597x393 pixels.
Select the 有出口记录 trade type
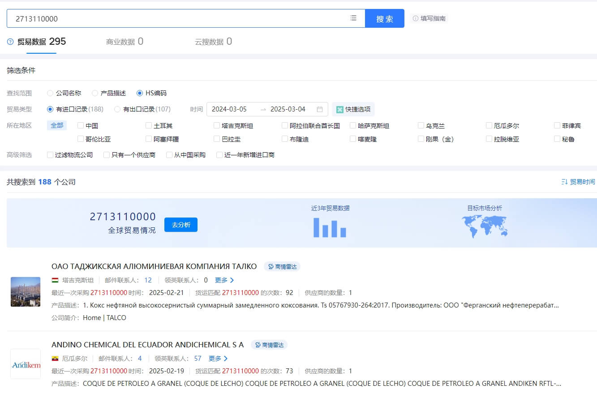(117, 109)
